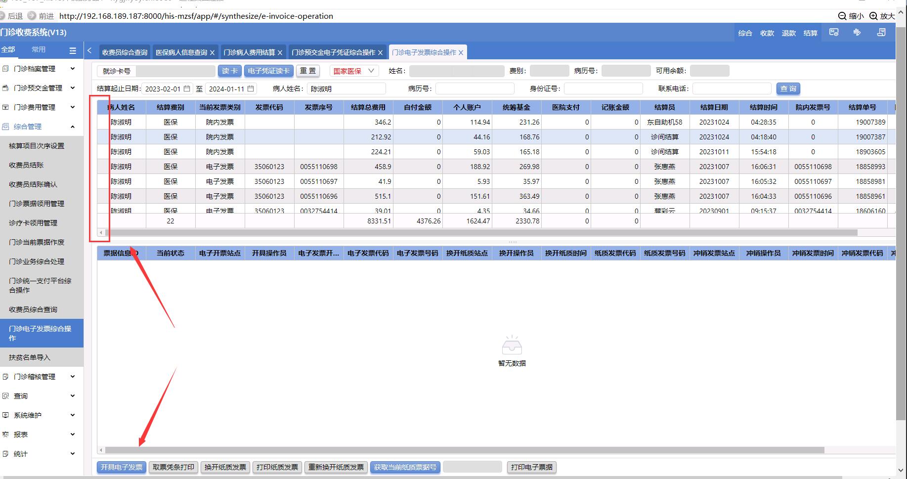Click the receipt document icon in top-right header
The width and height of the screenshot is (907, 479).
point(881,33)
